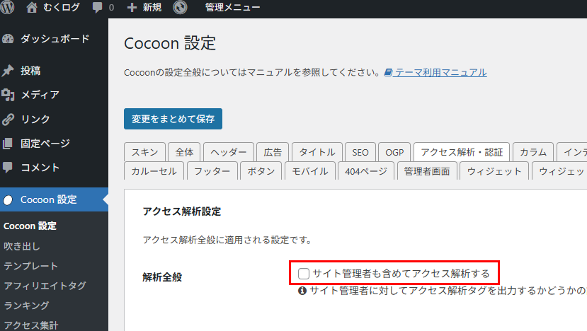The width and height of the screenshot is (587, 331).
Task: Switch to the カルーセル tab
Action: pyautogui.click(x=154, y=171)
